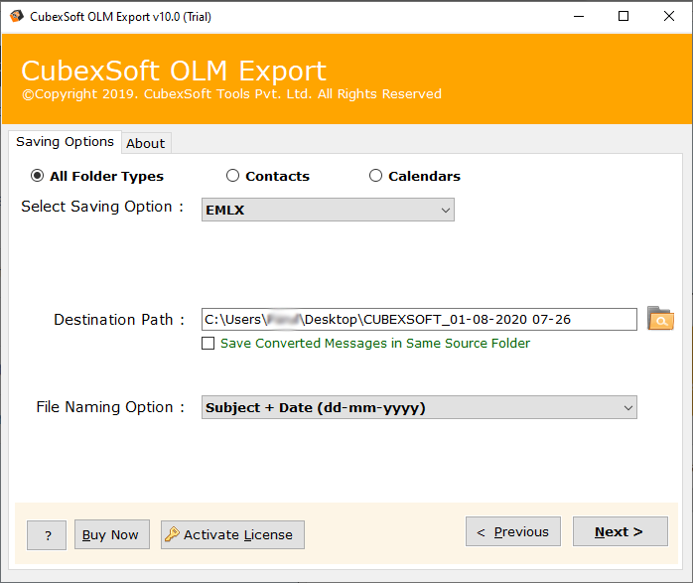This screenshot has width=693, height=583.
Task: Go back with the Previous button
Action: (512, 531)
